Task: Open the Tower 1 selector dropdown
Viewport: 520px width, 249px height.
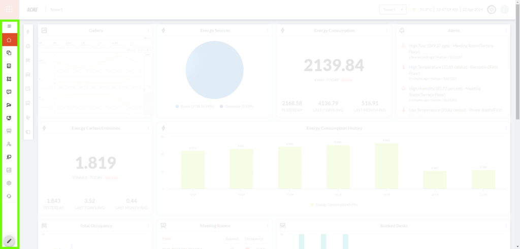Action: coord(393,10)
